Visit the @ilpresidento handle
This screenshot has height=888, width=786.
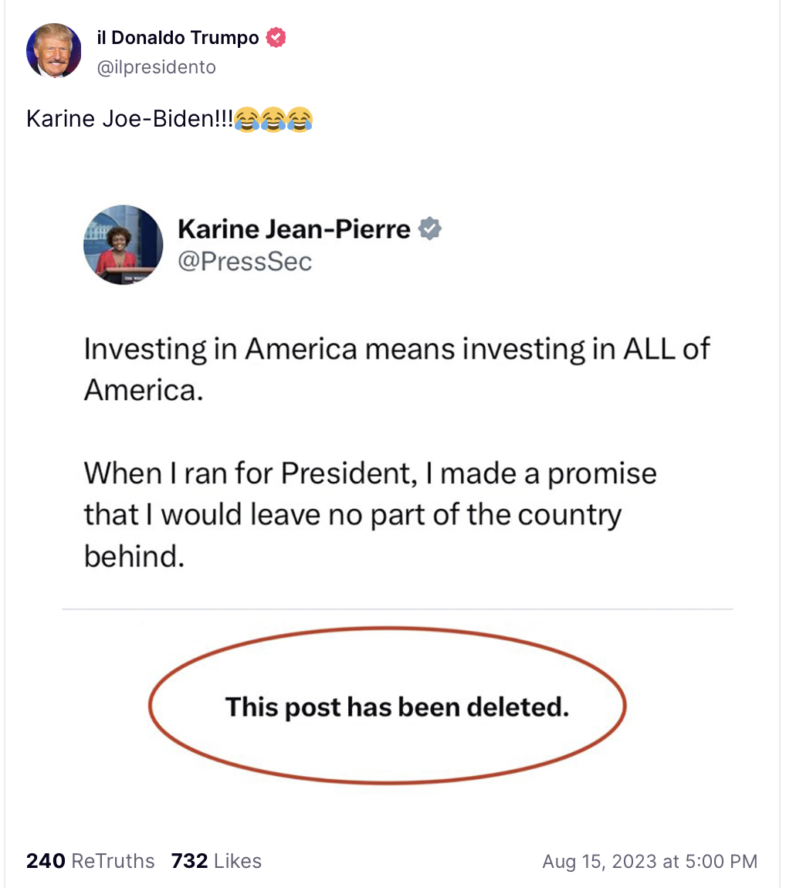(x=156, y=67)
